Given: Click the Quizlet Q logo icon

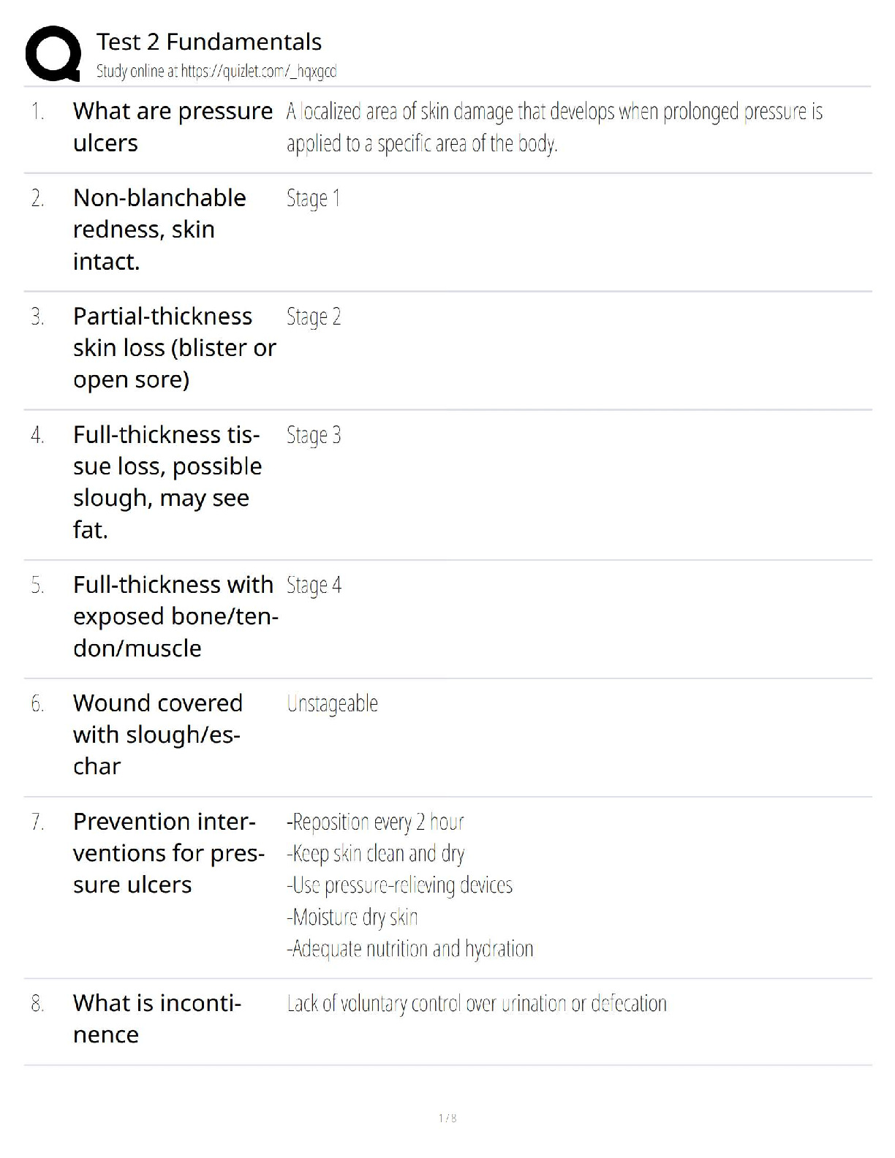Looking at the screenshot, I should pyautogui.click(x=53, y=53).
